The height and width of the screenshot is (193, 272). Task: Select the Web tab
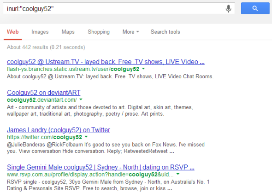pyautogui.click(x=12, y=32)
